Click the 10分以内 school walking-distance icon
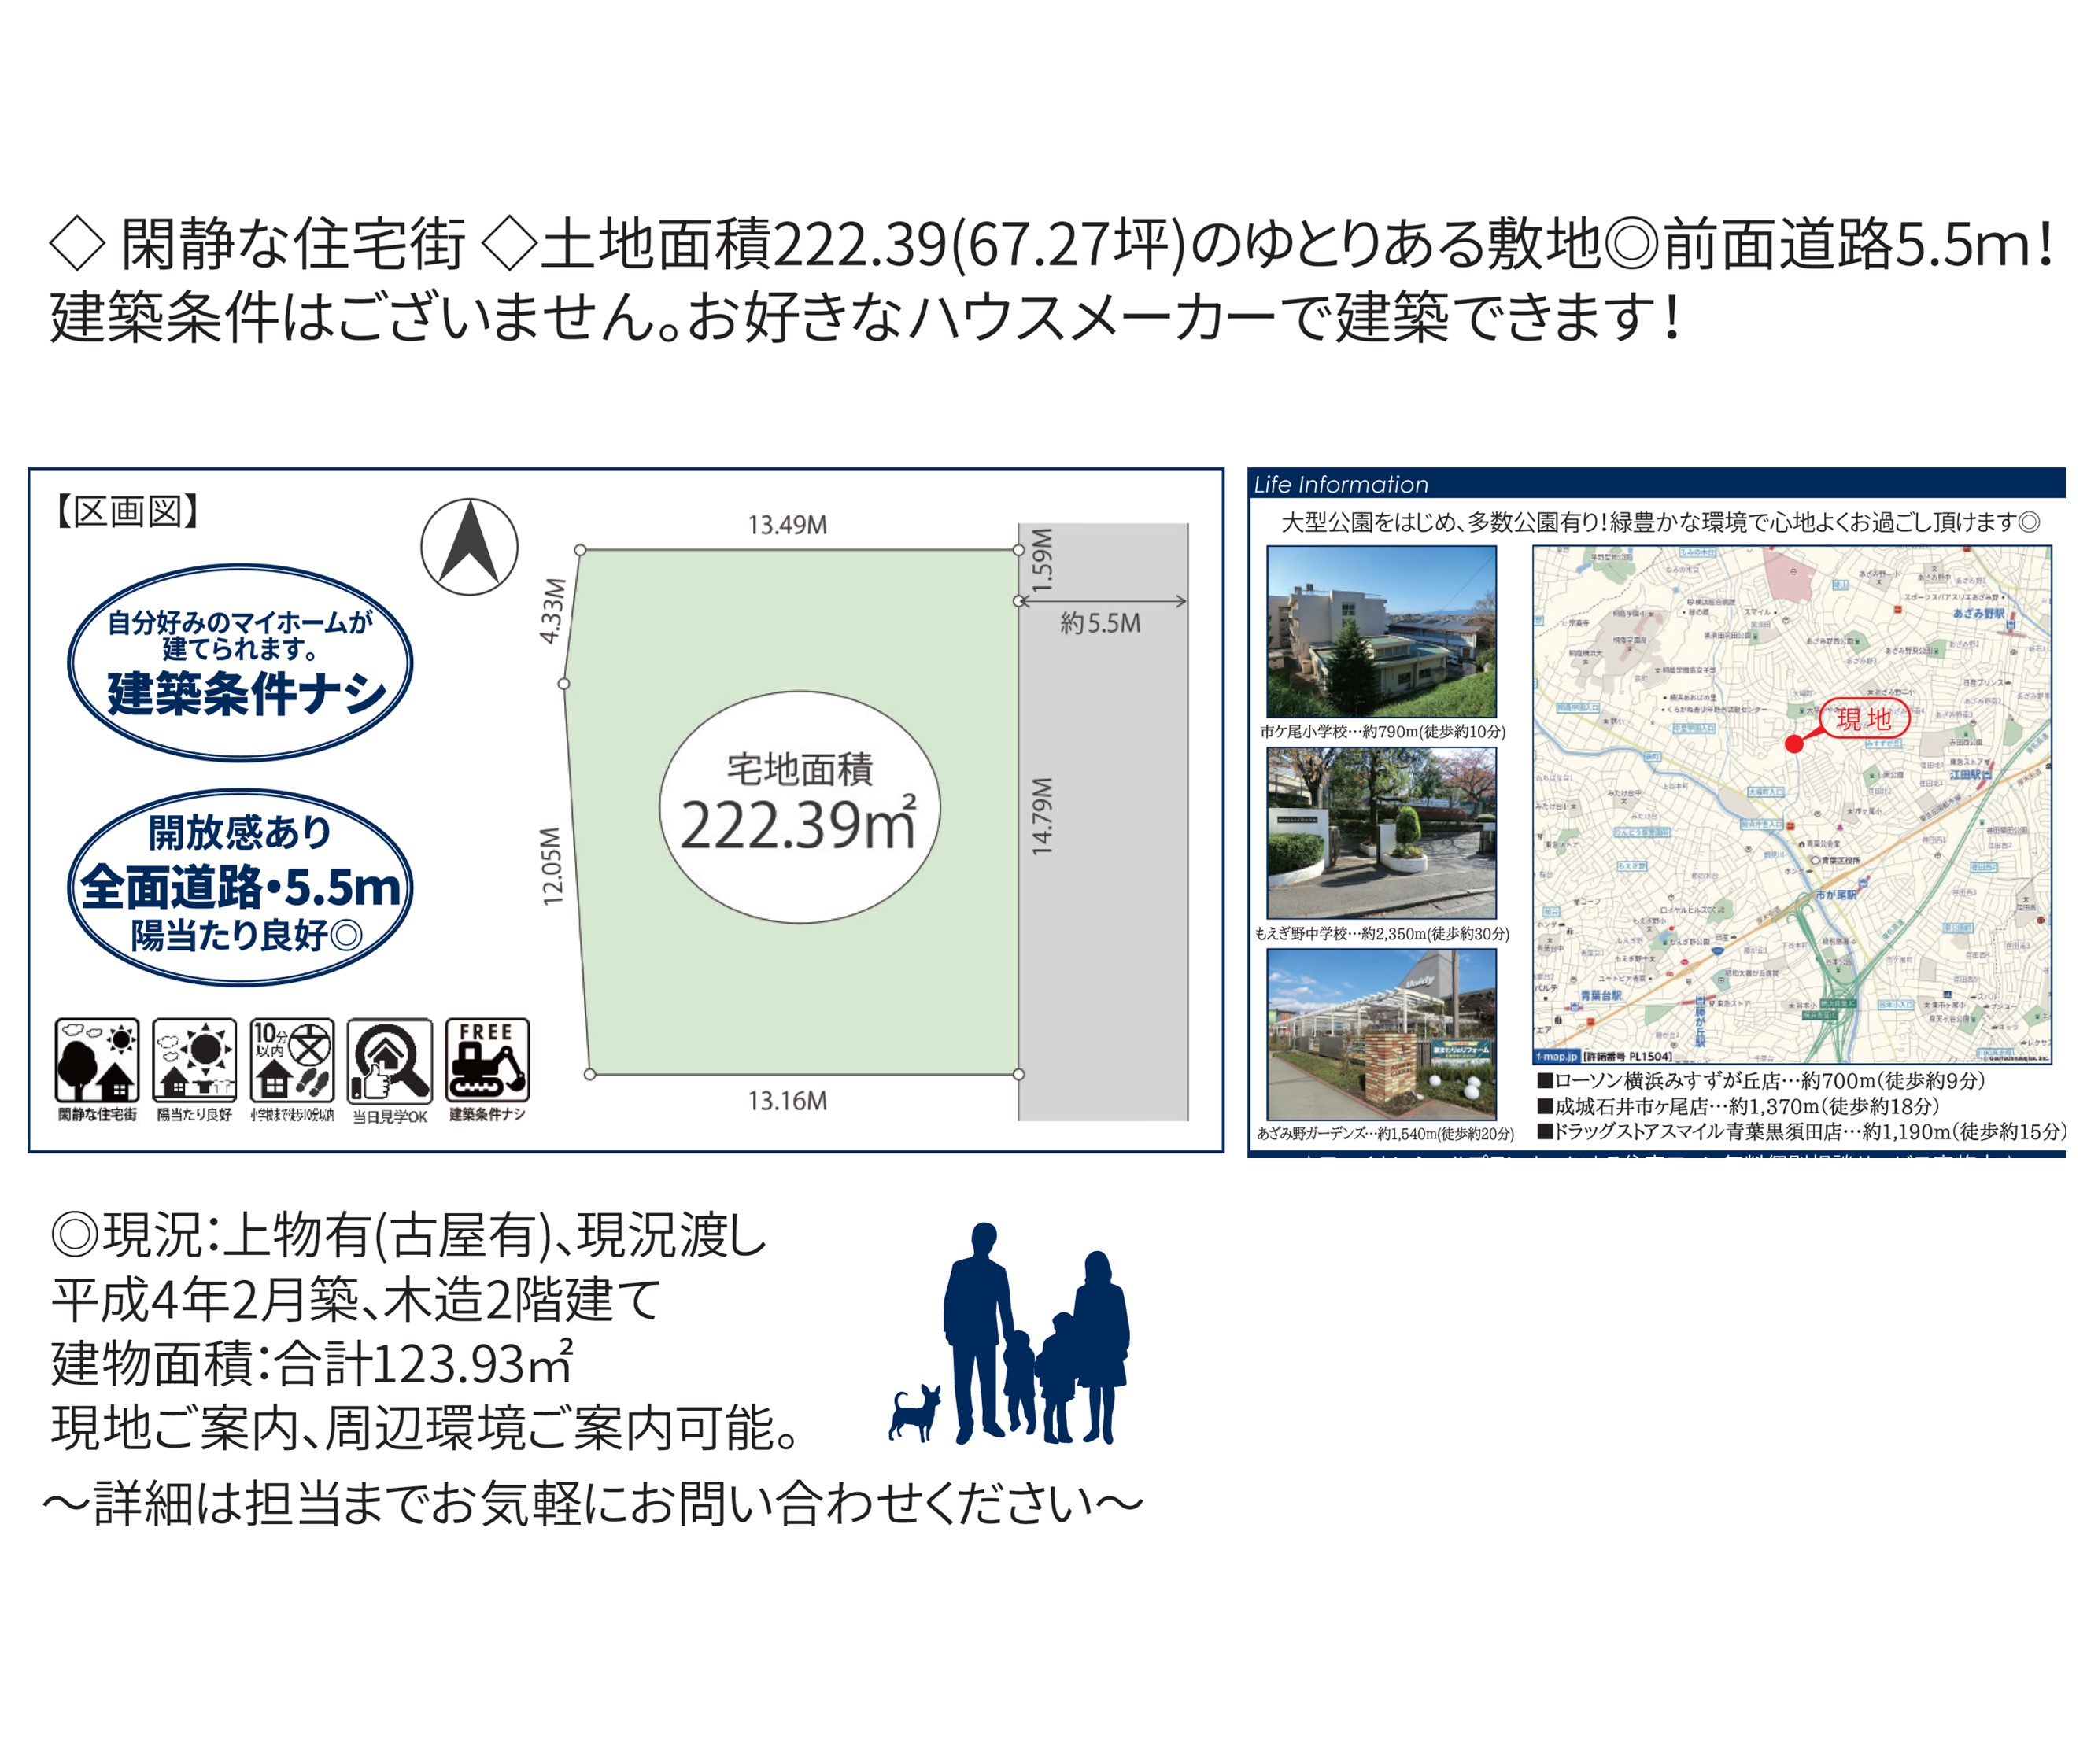The height and width of the screenshot is (1764, 2087). (291, 1061)
